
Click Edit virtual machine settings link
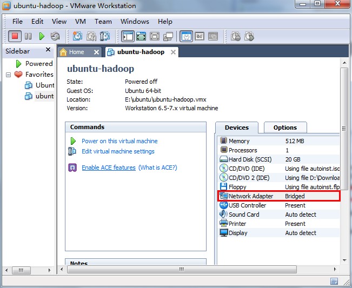pyautogui.click(x=118, y=151)
